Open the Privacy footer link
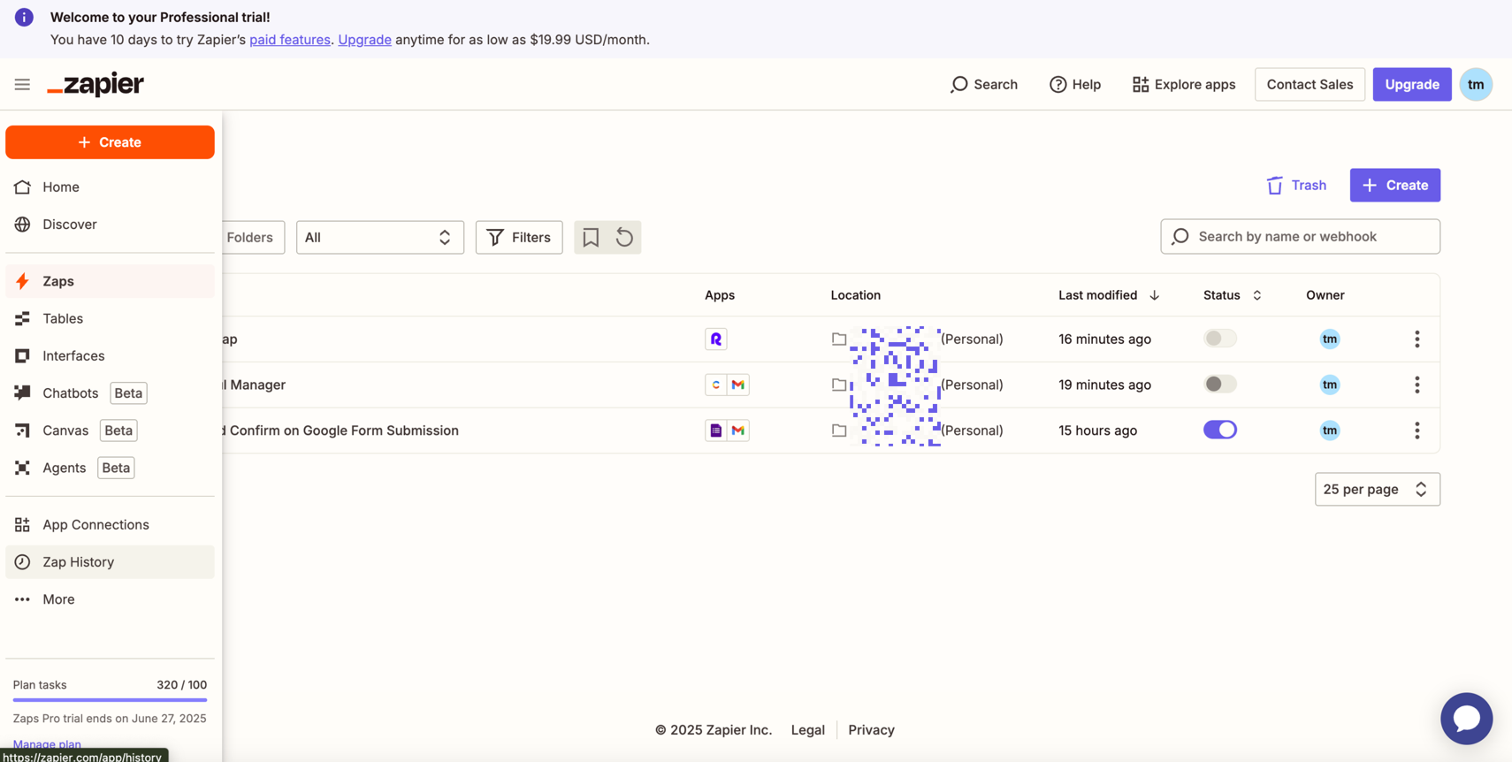The height and width of the screenshot is (762, 1512). (871, 730)
